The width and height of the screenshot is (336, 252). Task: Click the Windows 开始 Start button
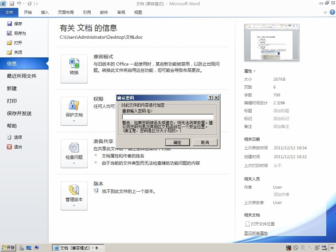click(8, 248)
